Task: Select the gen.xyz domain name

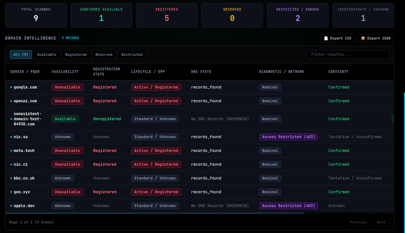Action: [x=22, y=192]
